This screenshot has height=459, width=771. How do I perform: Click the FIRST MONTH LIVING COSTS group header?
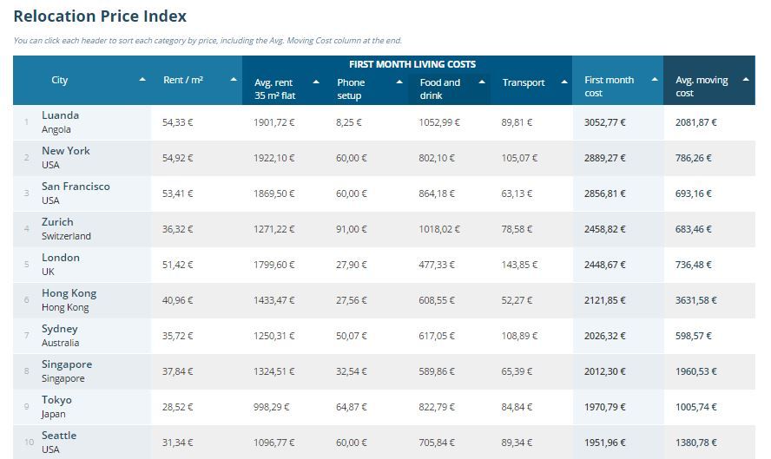(412, 64)
